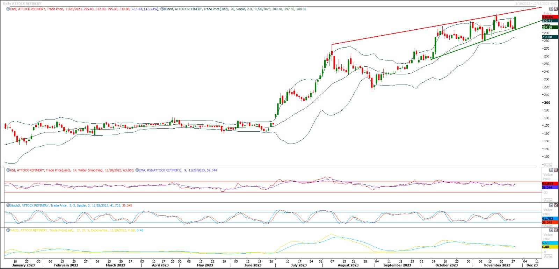Click the 59.344 EMA value label
Screen dimensions: 559x269
click(x=550, y=188)
